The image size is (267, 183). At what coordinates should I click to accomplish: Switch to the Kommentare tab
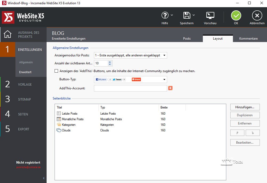[x=248, y=39]
